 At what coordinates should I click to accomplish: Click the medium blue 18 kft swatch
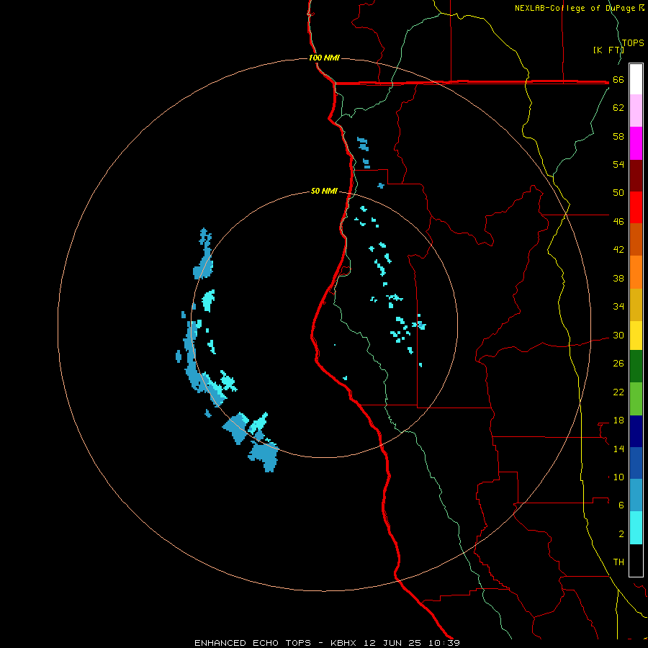[x=636, y=463]
